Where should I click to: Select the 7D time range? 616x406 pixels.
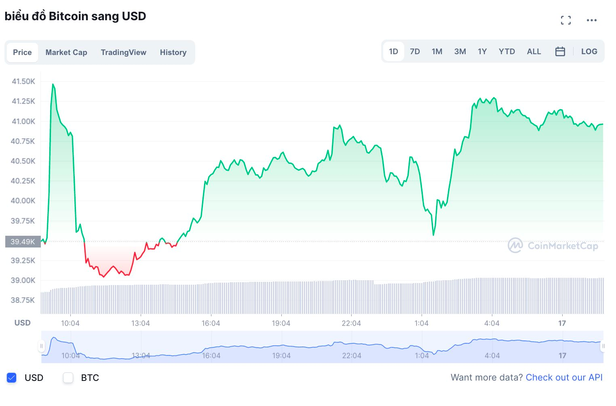tap(415, 51)
